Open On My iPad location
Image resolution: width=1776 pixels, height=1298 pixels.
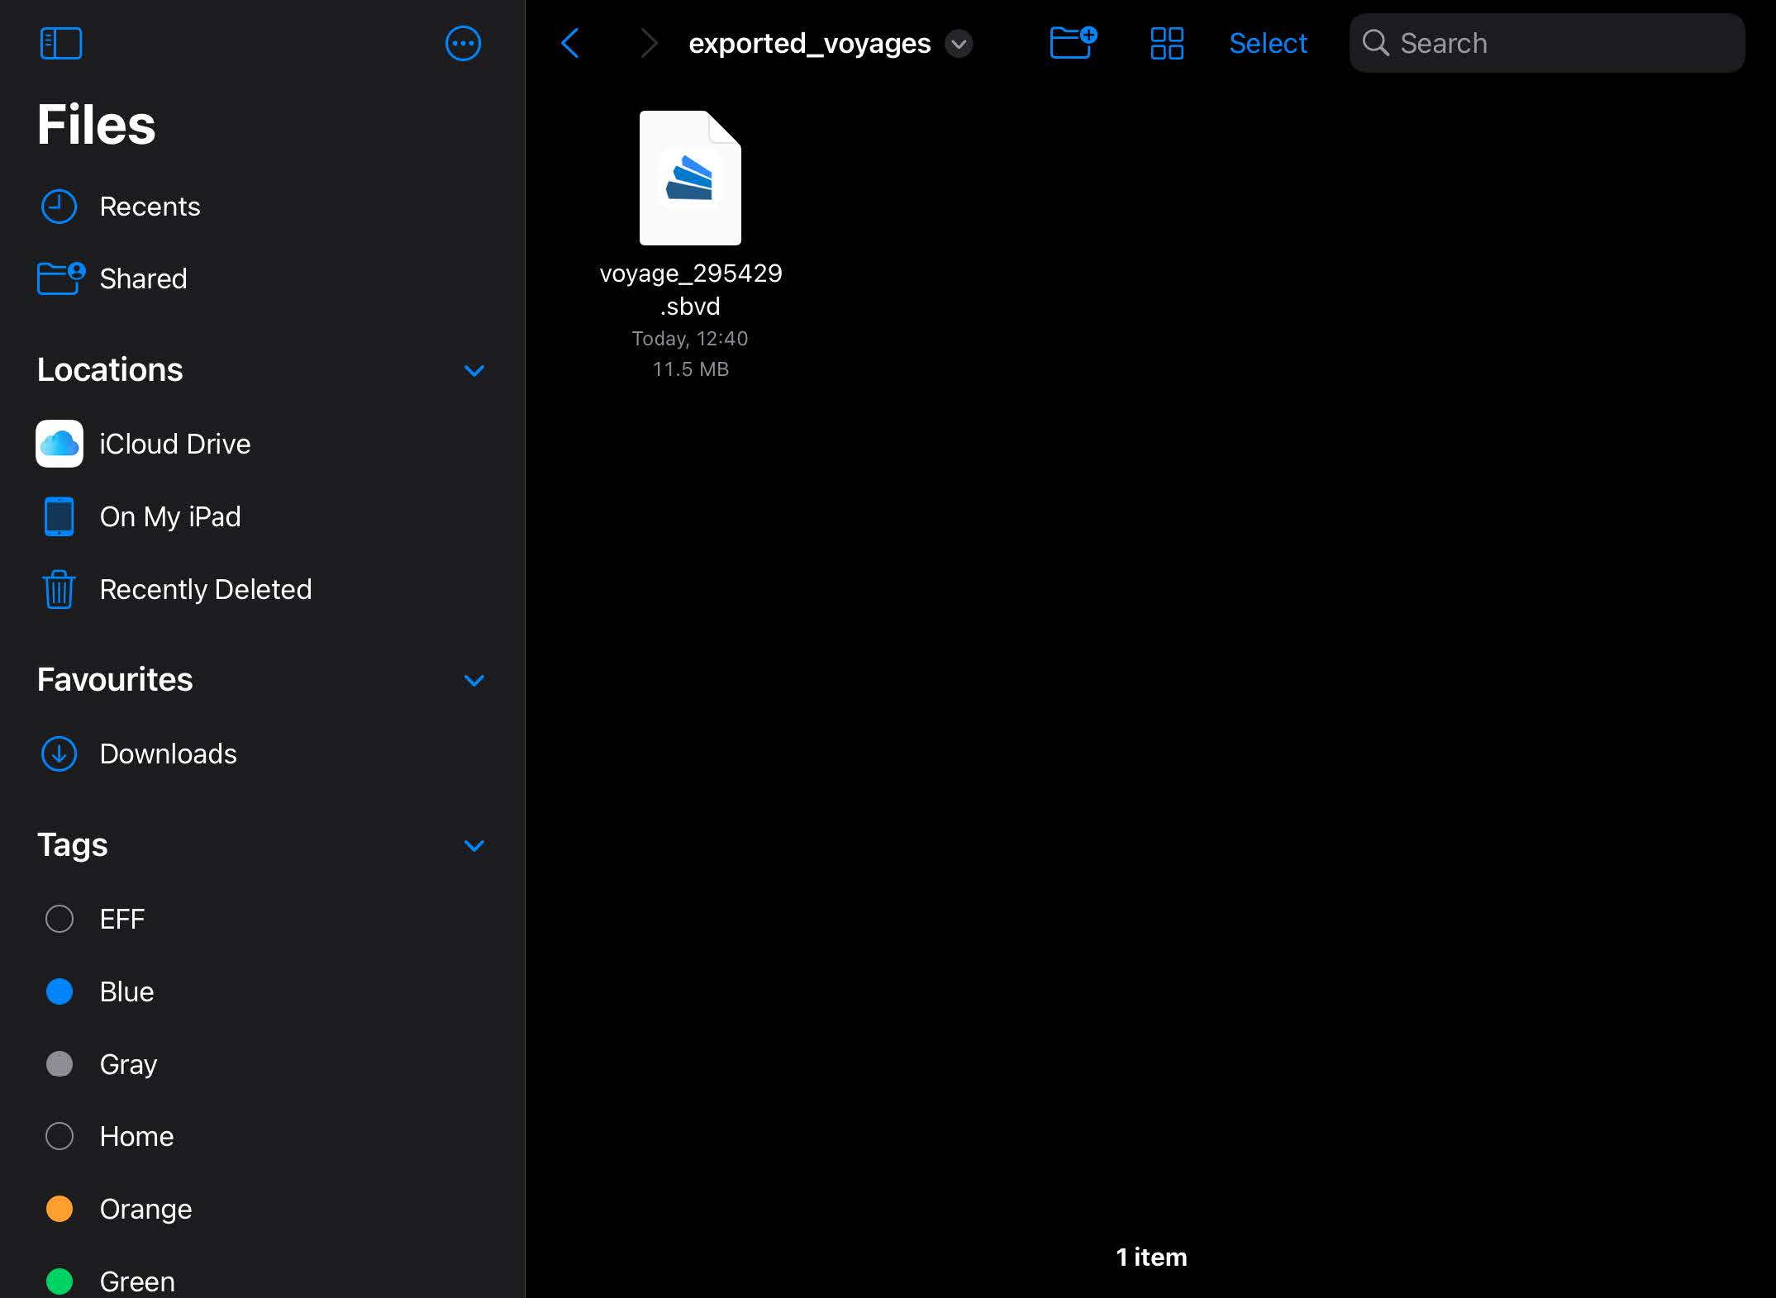169,516
